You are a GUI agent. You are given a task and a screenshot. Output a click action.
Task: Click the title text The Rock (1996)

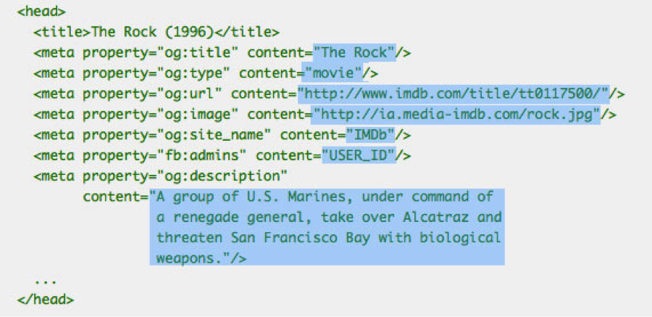point(152,32)
